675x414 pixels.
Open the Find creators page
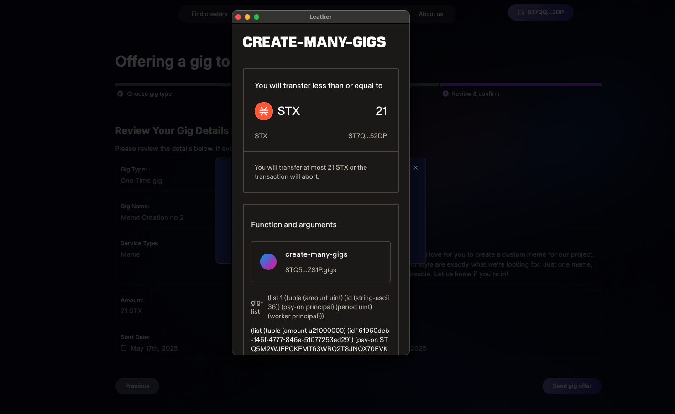pyautogui.click(x=209, y=14)
